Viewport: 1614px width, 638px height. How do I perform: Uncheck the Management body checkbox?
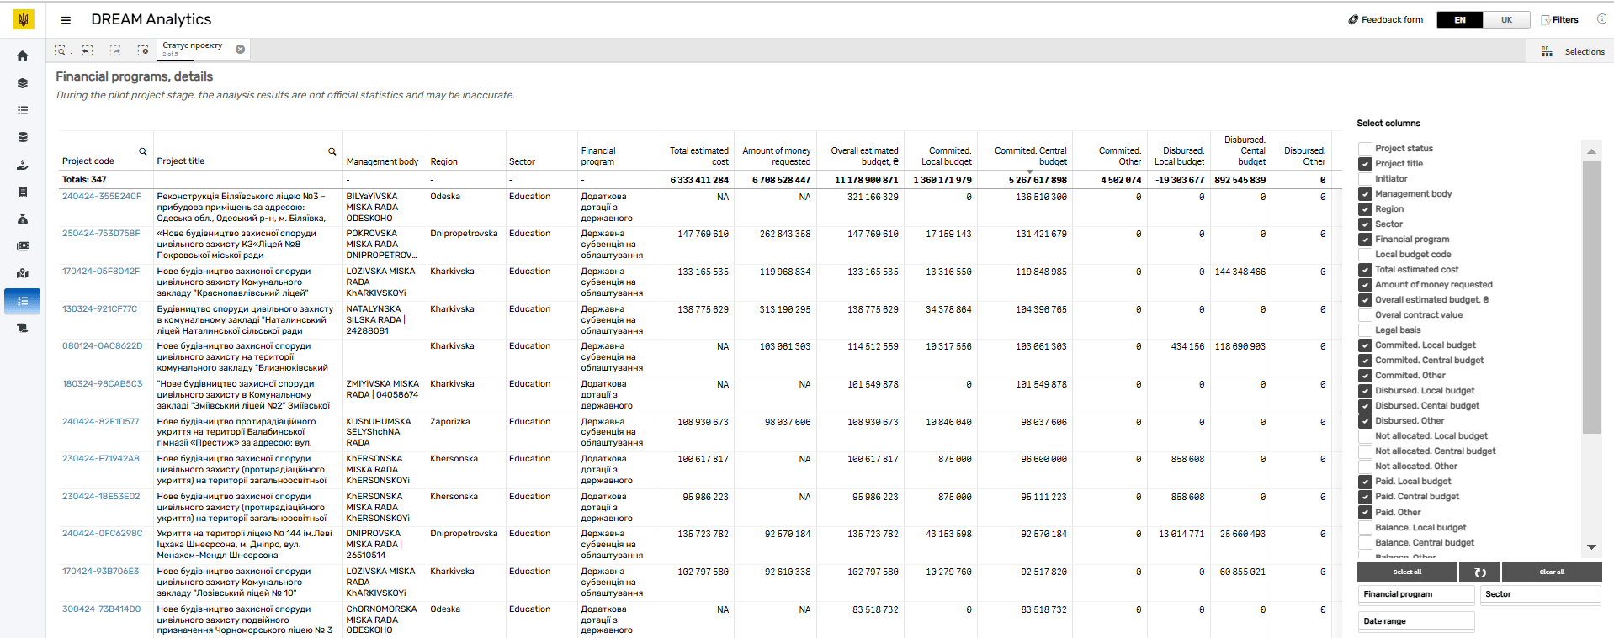click(1365, 194)
